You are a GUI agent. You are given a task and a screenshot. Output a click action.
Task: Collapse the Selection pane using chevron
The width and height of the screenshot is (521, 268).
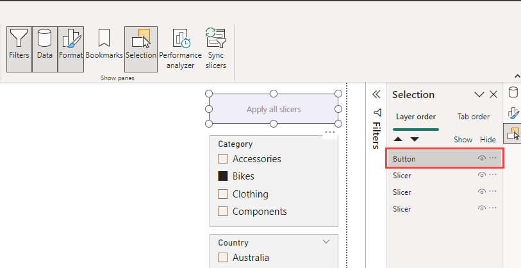[479, 95]
